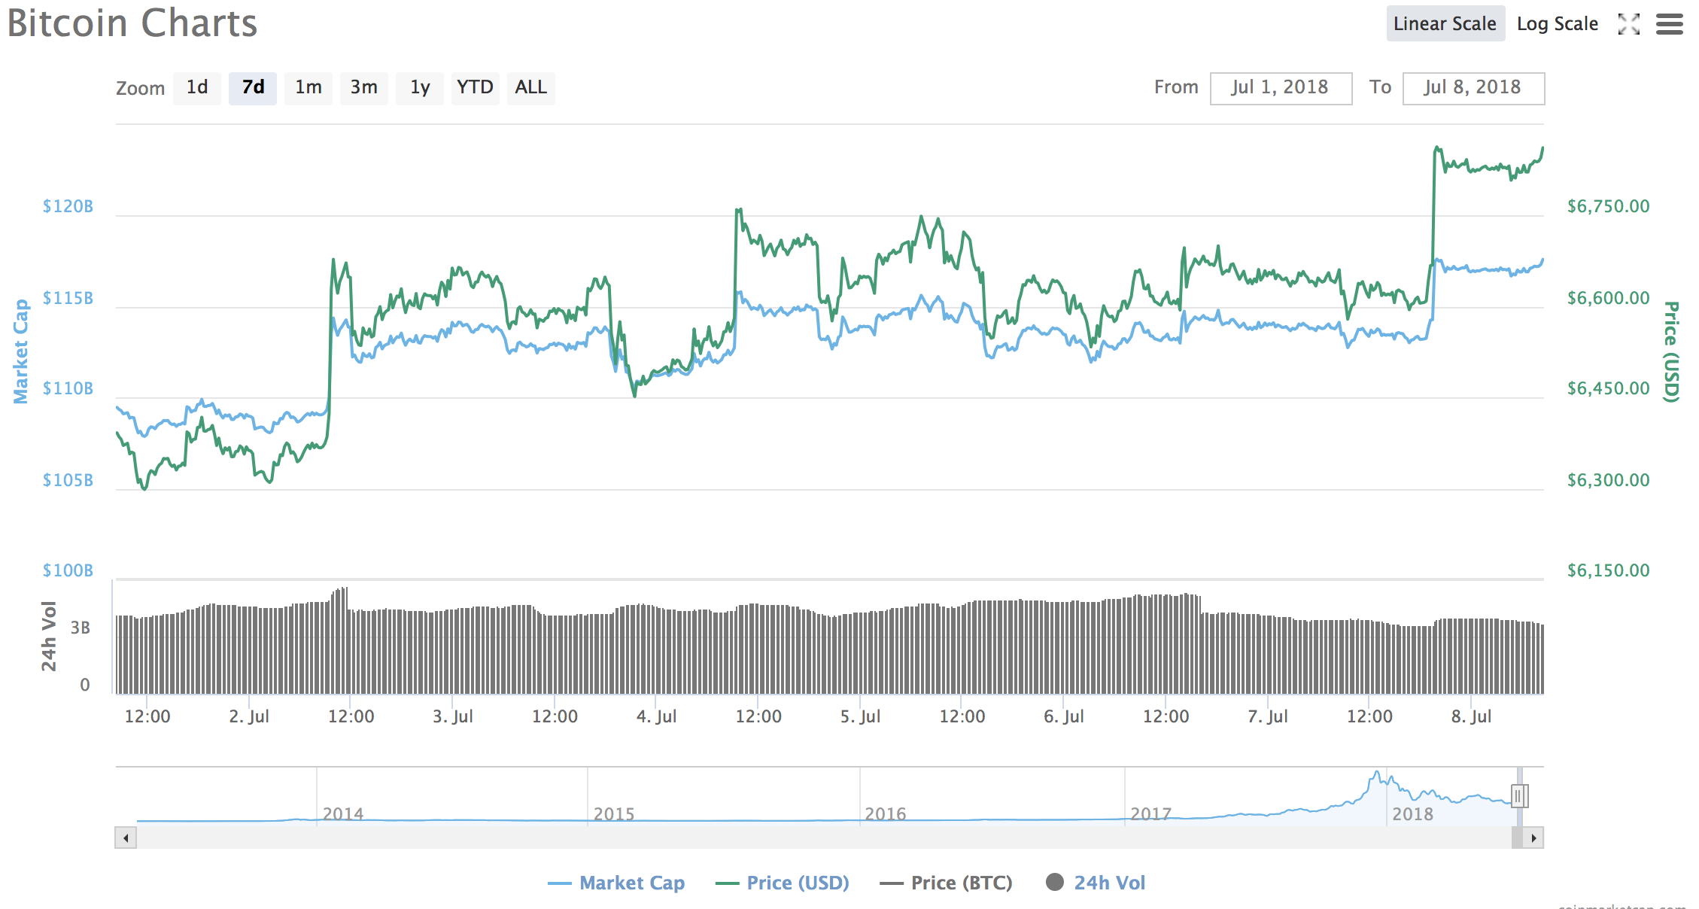Viewport: 1699px width, 909px height.
Task: Toggle Price (BTC) series in legend
Action: point(947,883)
